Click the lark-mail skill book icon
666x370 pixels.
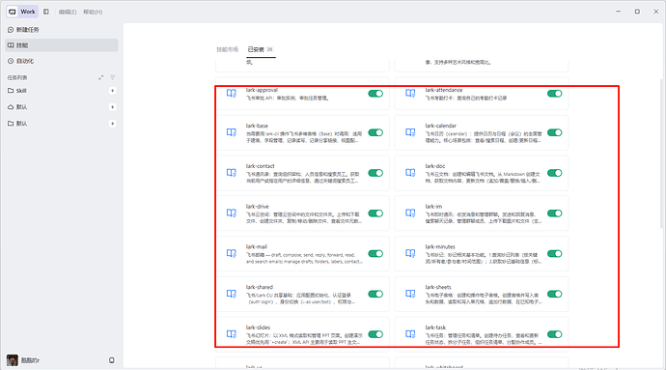click(231, 253)
